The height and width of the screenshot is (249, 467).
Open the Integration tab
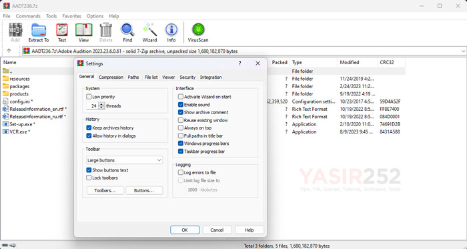pyautogui.click(x=211, y=77)
